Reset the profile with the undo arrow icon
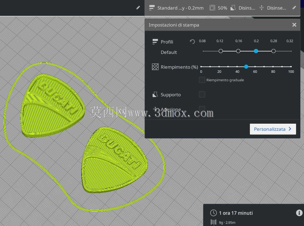This screenshot has width=304, height=226. (x=192, y=41)
